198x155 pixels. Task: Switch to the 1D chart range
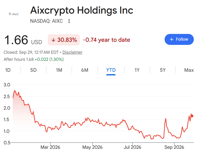coord(8,70)
